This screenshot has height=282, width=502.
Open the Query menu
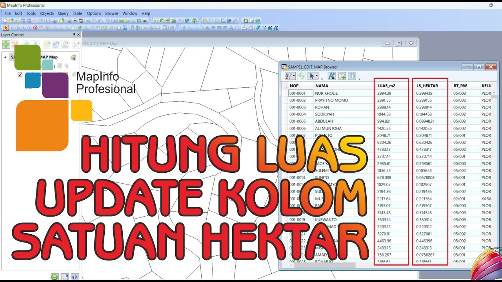point(63,13)
